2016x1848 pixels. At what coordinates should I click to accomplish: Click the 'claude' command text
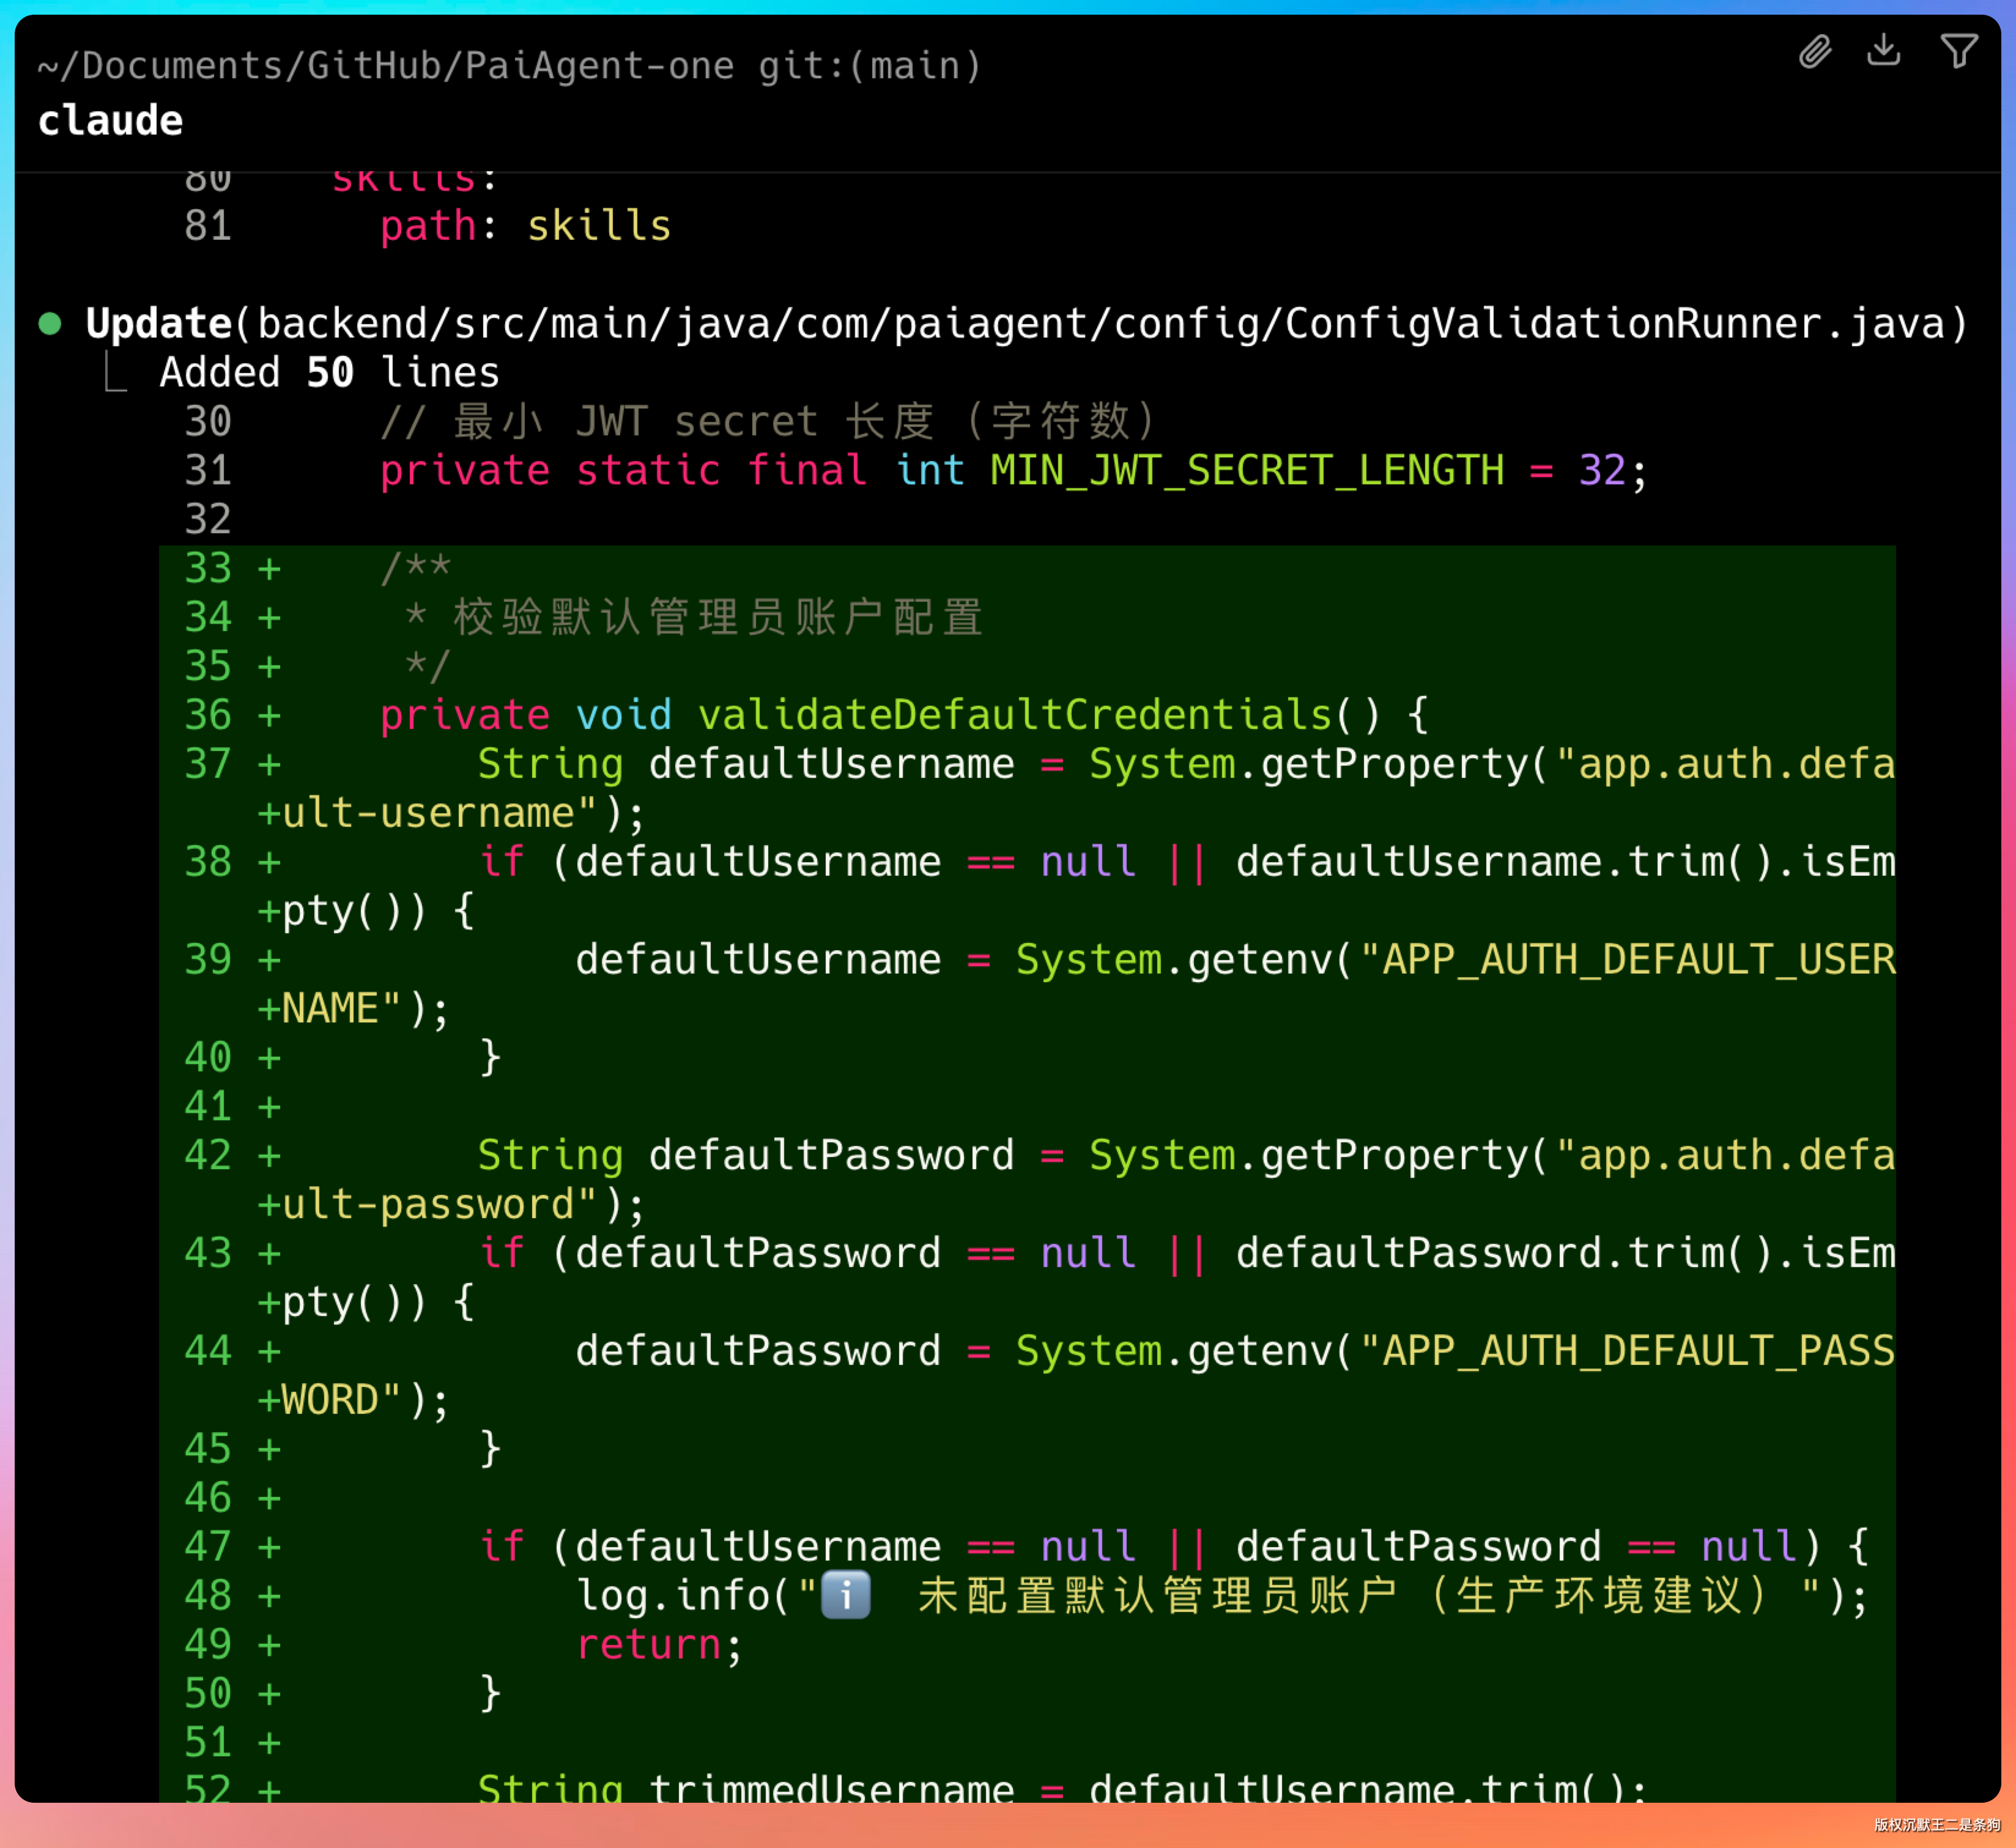pos(110,121)
